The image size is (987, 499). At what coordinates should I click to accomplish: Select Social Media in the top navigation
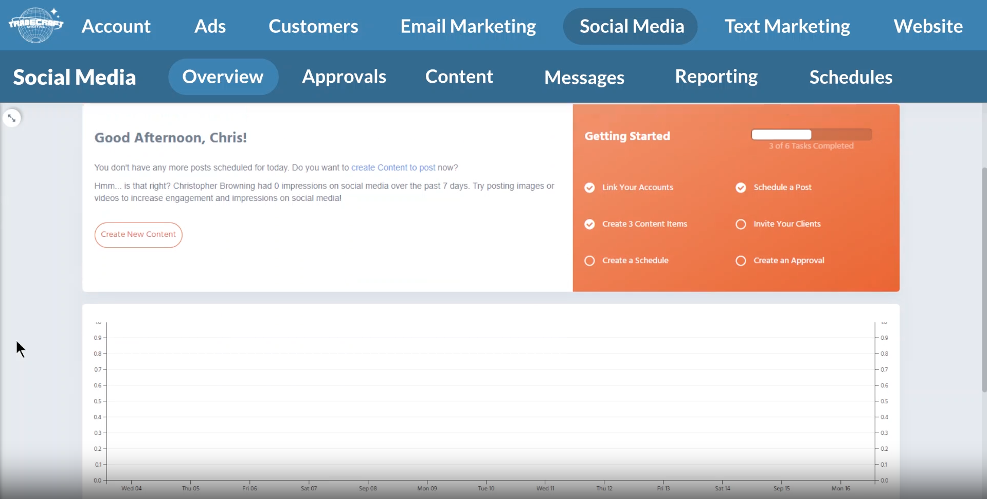631,26
